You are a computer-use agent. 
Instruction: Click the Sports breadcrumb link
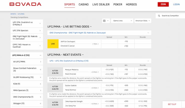(13, 14)
